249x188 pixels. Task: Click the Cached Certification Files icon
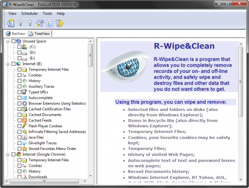pos(24,109)
